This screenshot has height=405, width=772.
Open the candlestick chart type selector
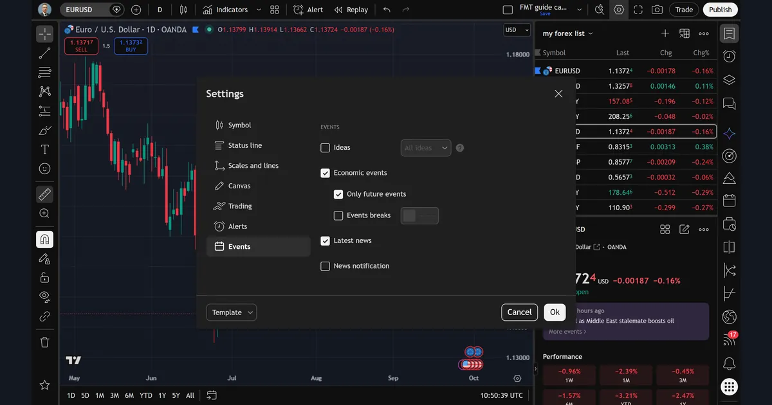coord(183,10)
